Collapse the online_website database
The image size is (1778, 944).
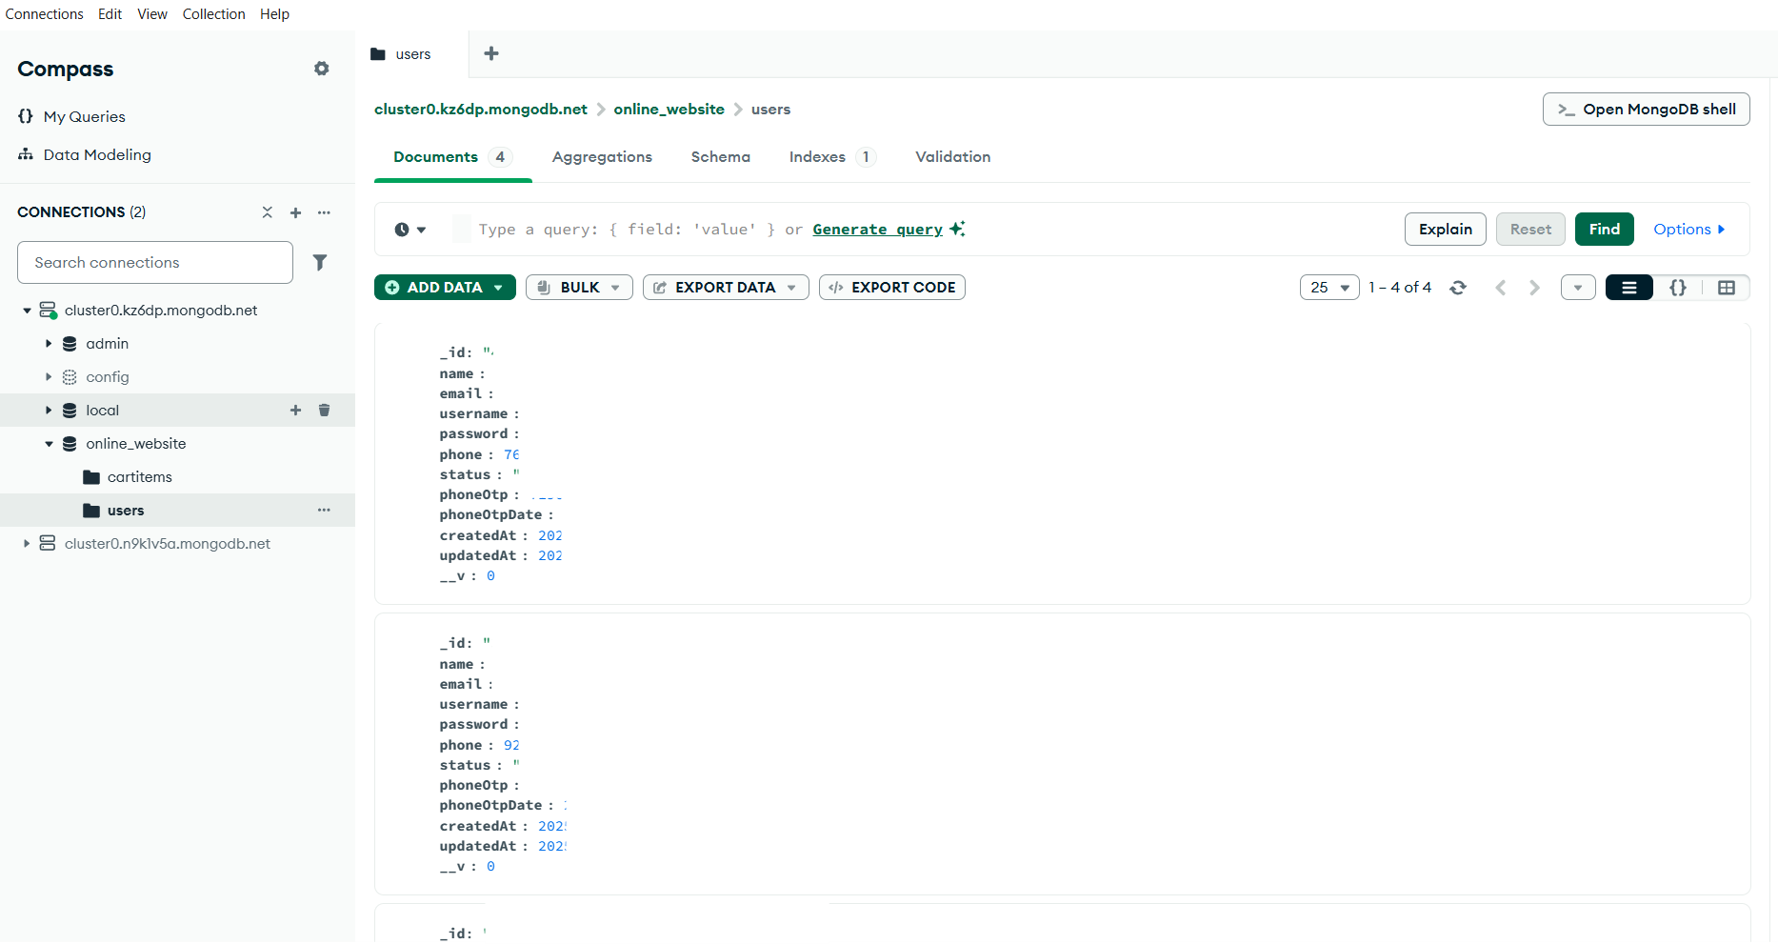pyautogui.click(x=49, y=443)
